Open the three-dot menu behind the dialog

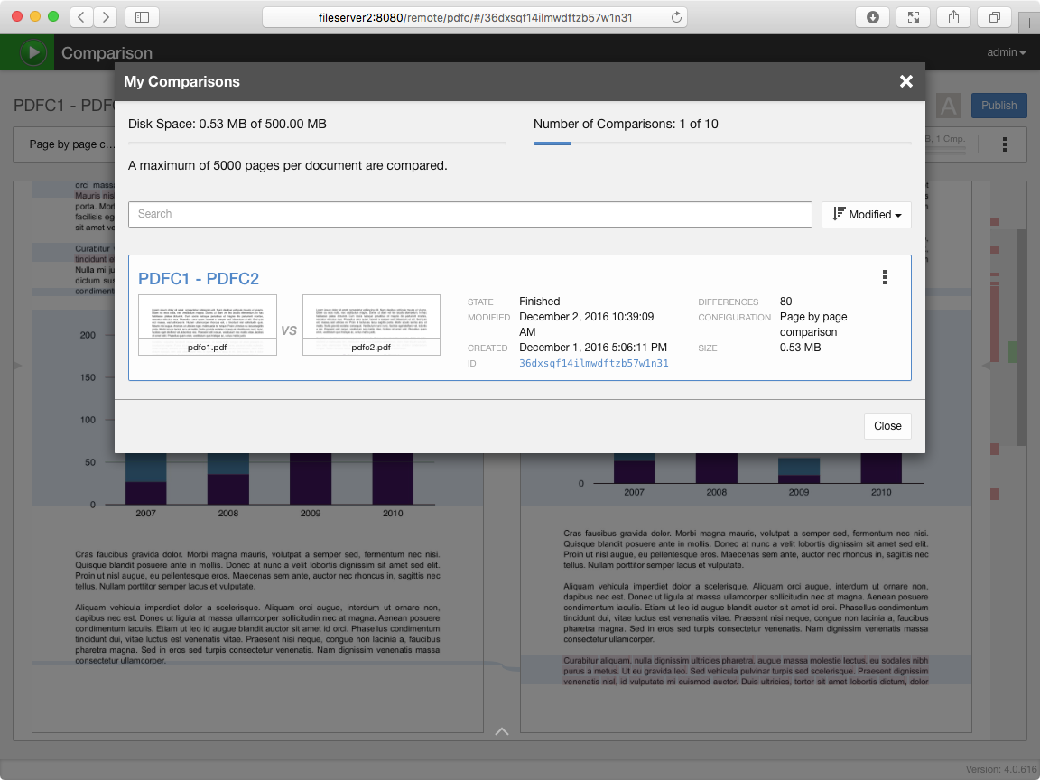pyautogui.click(x=1005, y=144)
